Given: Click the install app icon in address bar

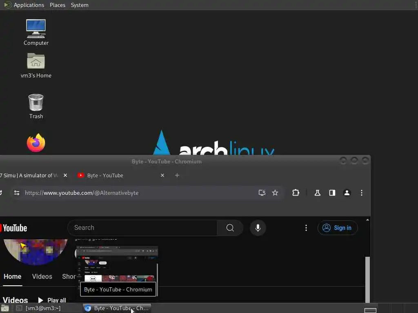Looking at the screenshot, I should click(262, 193).
